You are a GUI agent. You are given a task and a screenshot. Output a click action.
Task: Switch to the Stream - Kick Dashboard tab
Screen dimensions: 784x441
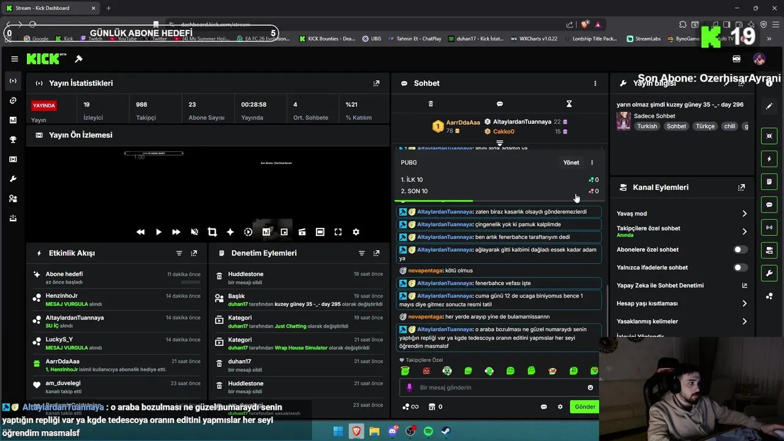(50, 8)
